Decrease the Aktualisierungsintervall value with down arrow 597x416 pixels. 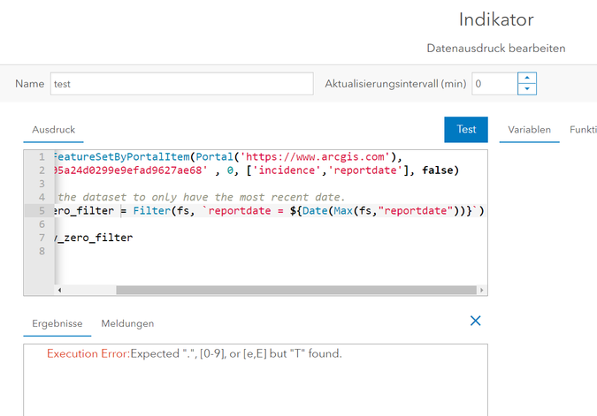coord(527,89)
